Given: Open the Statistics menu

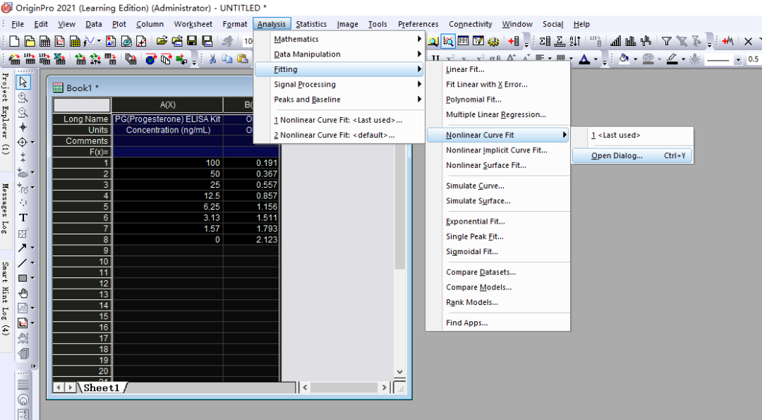Looking at the screenshot, I should click(x=311, y=24).
